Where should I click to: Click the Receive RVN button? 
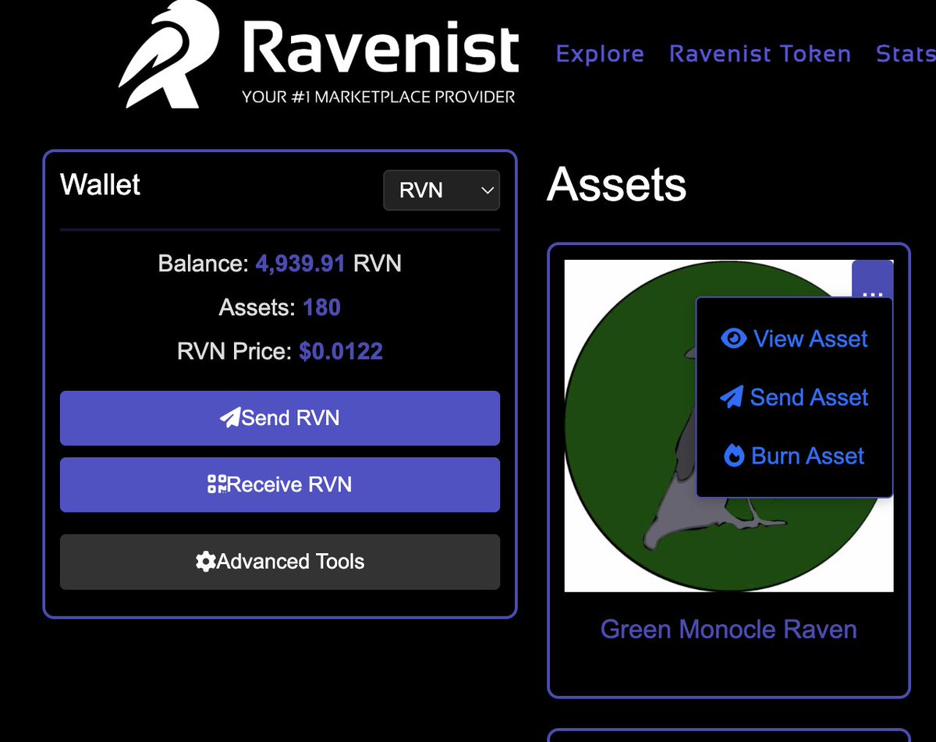280,485
